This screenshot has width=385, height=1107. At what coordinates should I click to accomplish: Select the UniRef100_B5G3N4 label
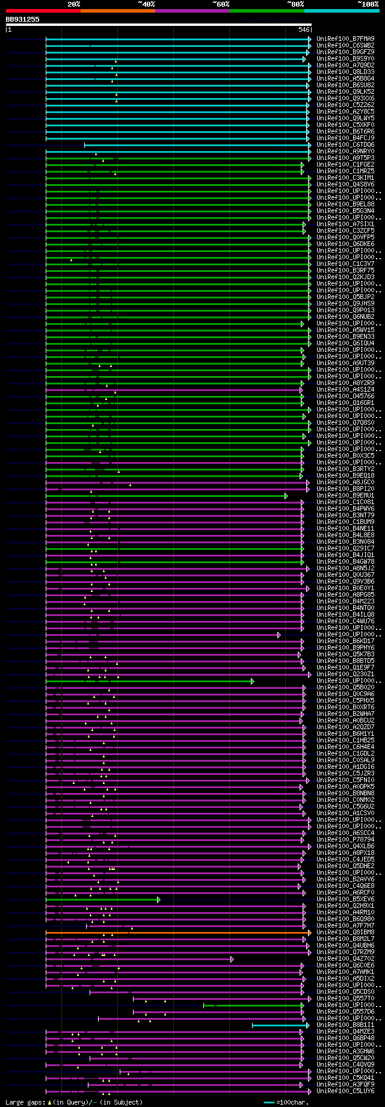pyautogui.click(x=345, y=211)
